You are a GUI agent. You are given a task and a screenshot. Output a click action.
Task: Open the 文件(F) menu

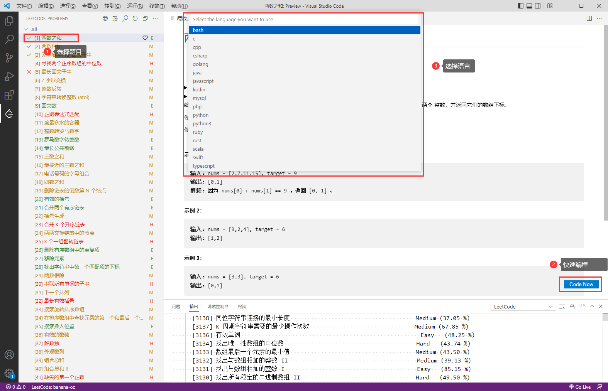(24, 6)
